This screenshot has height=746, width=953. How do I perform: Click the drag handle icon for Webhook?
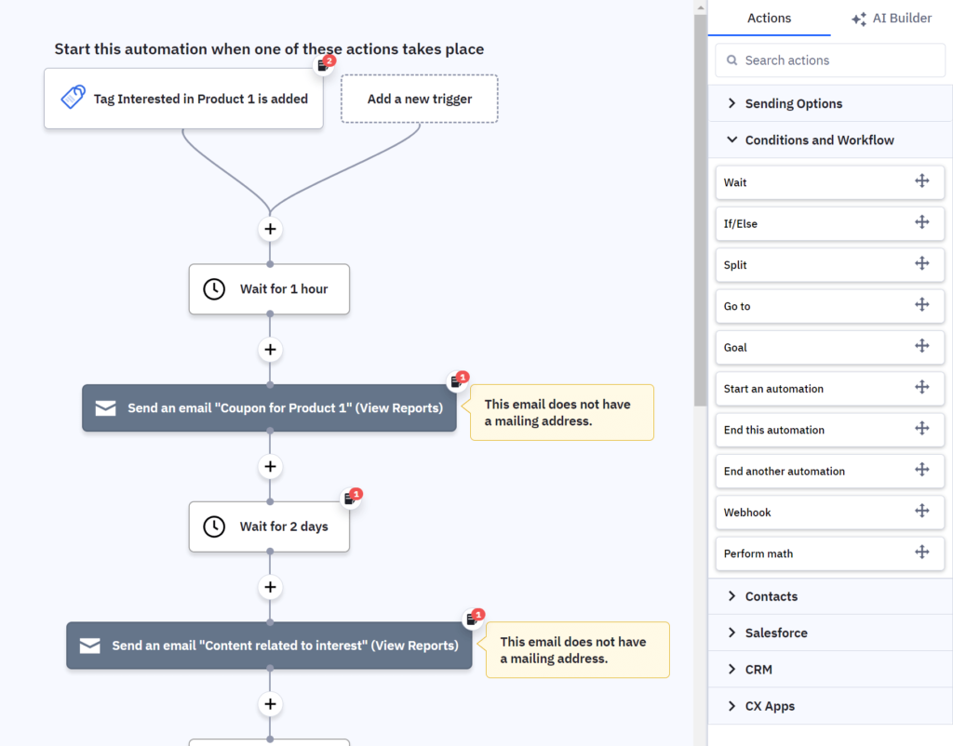921,511
